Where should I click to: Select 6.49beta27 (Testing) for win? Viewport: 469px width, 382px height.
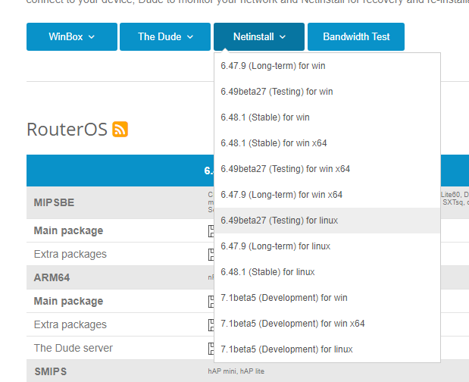point(327,92)
